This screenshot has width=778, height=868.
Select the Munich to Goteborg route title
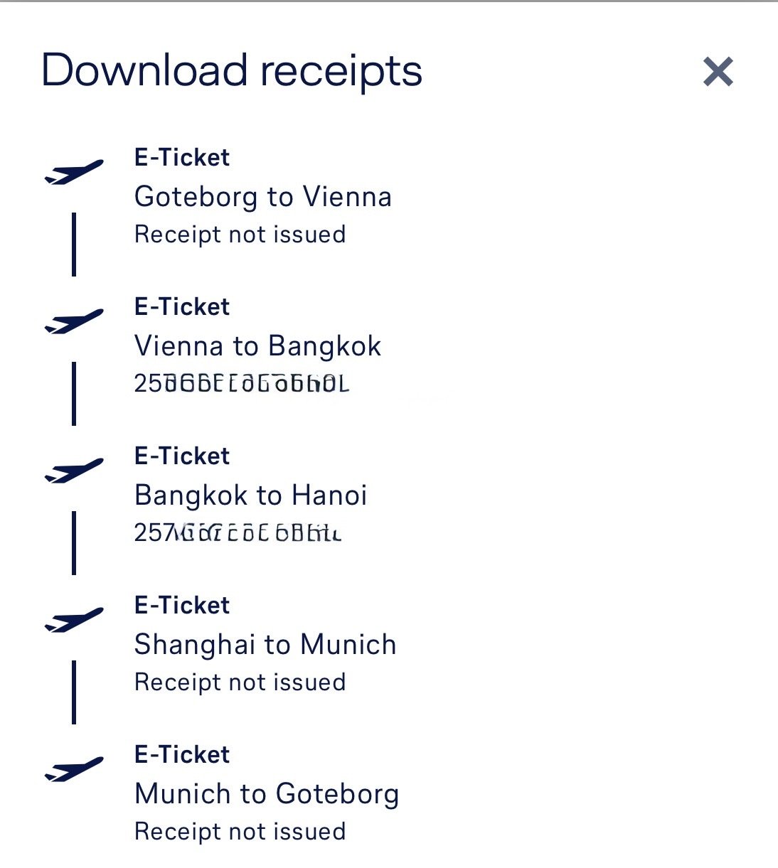266,794
